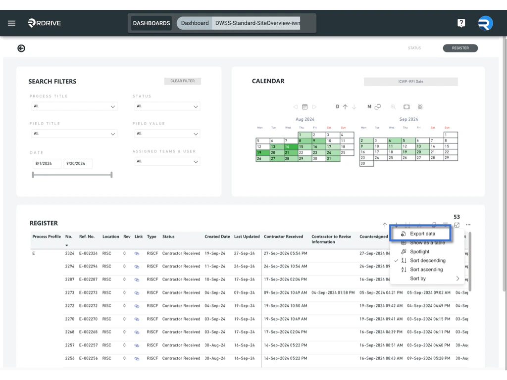Click the back arrow below the header
The image size is (507, 380).
tap(21, 48)
